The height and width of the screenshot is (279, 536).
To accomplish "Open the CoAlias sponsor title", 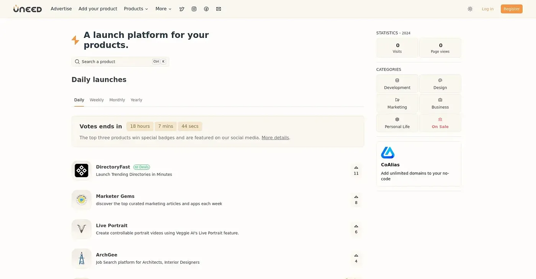I will 390,165.
